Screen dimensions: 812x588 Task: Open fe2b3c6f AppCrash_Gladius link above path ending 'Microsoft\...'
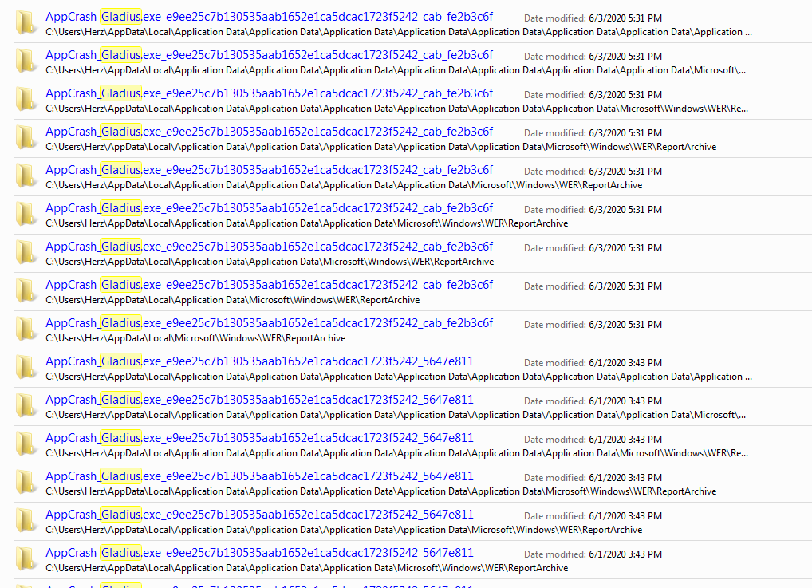point(270,55)
